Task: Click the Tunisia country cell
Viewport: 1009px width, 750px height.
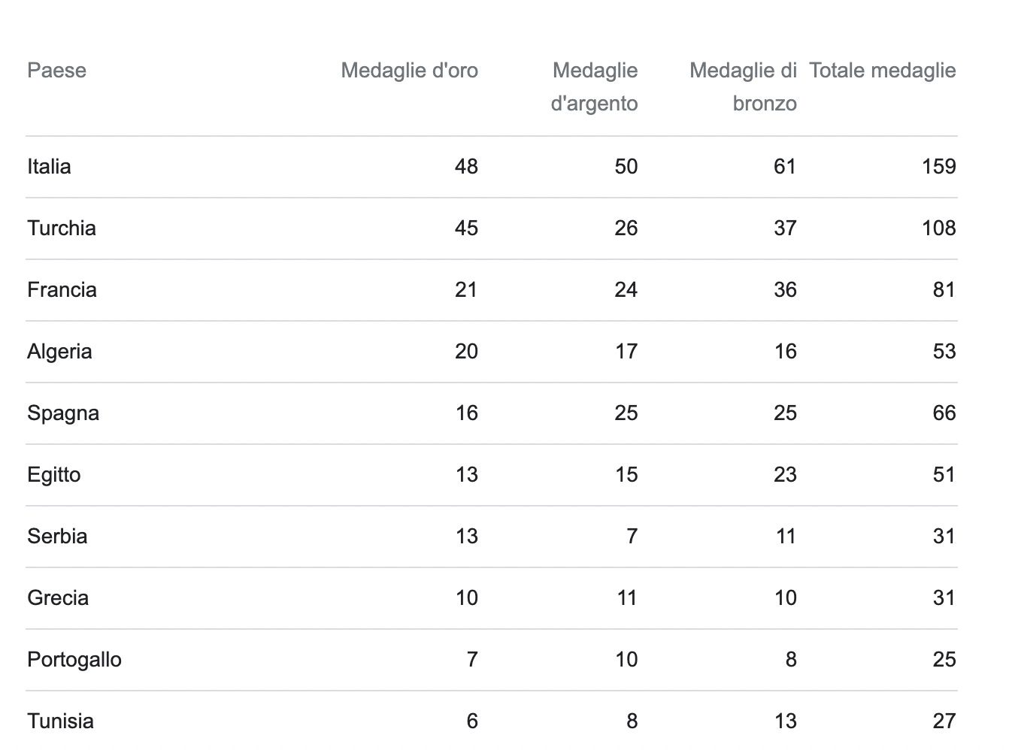Action: (x=60, y=721)
